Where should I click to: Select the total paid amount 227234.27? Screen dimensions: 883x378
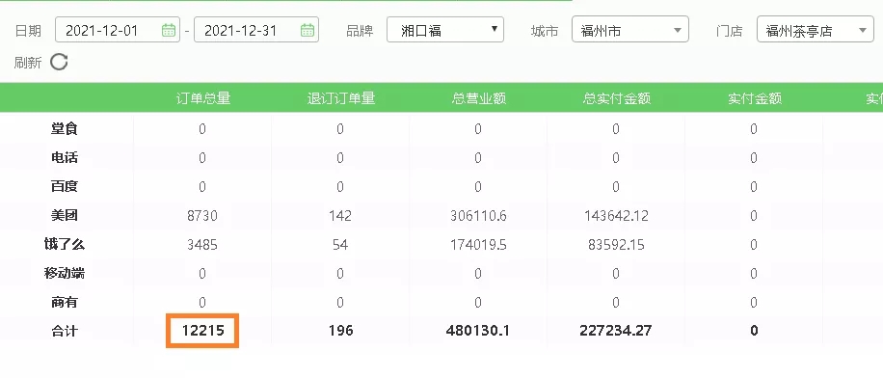[x=616, y=330]
